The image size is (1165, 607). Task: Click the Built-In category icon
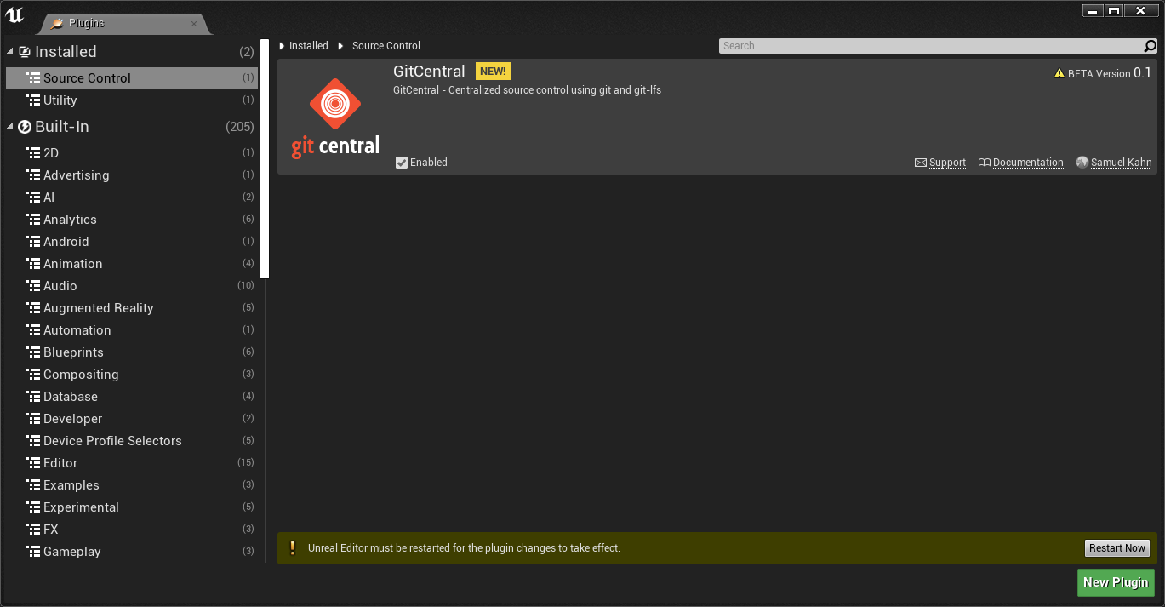point(25,127)
